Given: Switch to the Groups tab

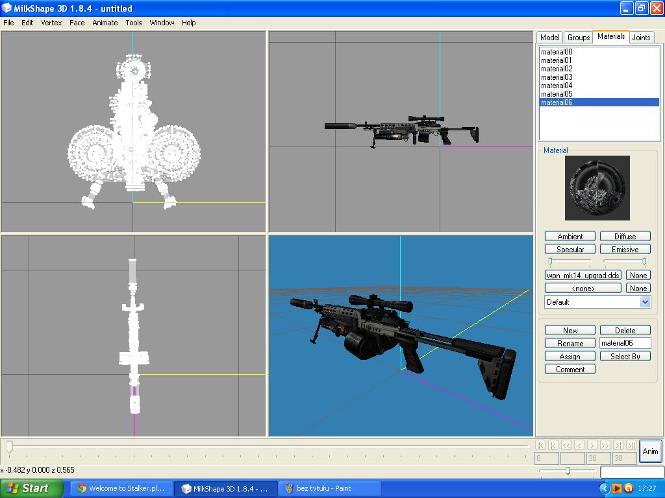Looking at the screenshot, I should 578,38.
